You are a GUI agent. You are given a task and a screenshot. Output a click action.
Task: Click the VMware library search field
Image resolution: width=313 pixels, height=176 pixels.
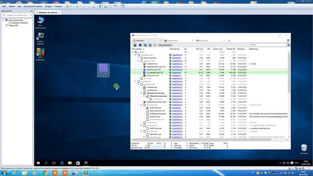click(x=17, y=15)
